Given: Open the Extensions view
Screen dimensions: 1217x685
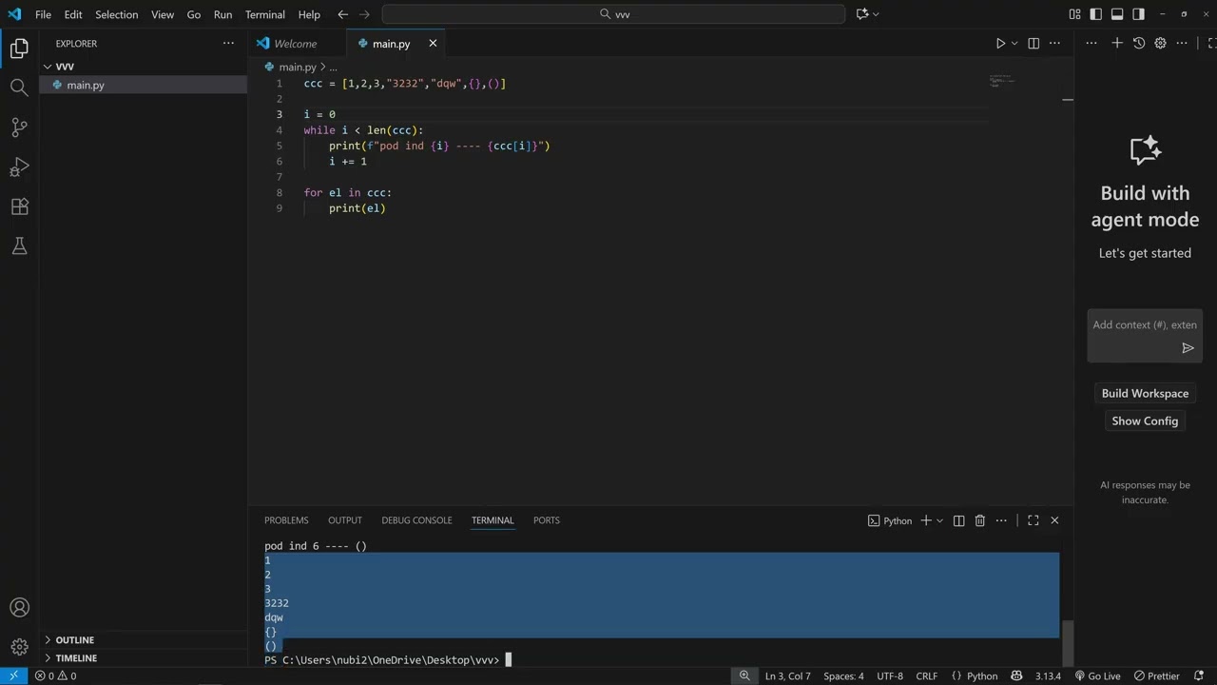Looking at the screenshot, I should 19,206.
